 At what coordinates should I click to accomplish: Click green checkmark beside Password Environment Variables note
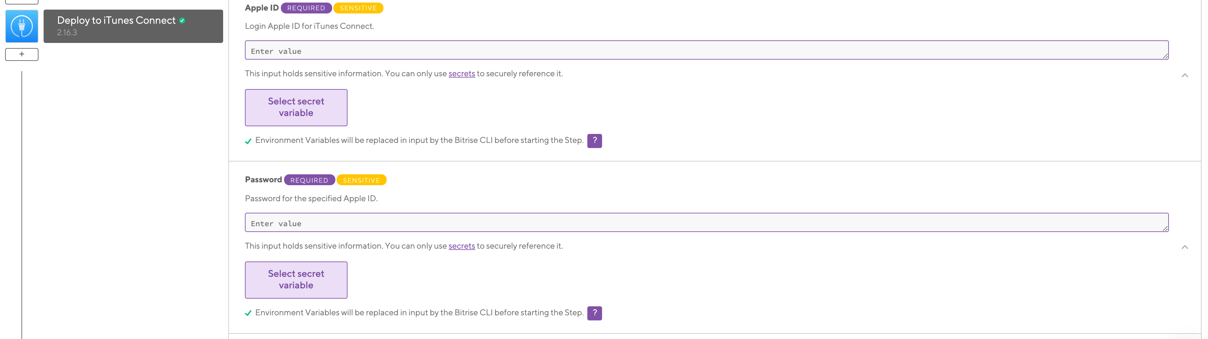pos(248,313)
